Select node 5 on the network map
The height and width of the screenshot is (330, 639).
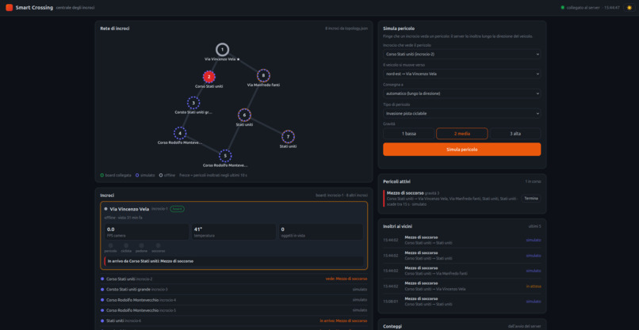click(225, 155)
